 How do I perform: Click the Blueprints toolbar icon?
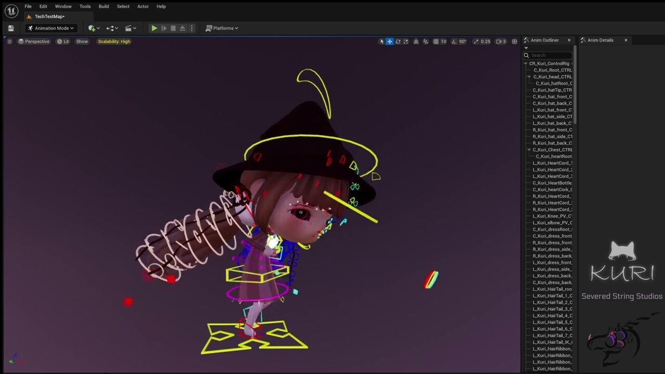pyautogui.click(x=111, y=28)
